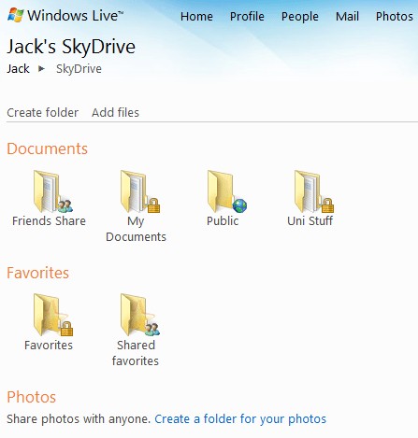The width and height of the screenshot is (418, 438).
Task: Open the Uni Stuff locked folder icon
Action: pos(314,191)
